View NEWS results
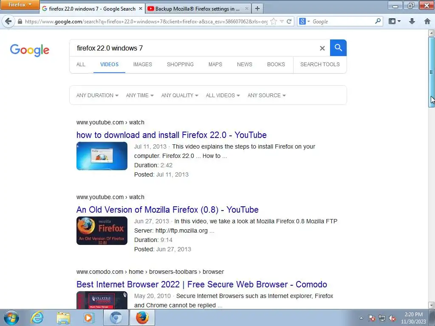This screenshot has width=435, height=326. coord(244,65)
